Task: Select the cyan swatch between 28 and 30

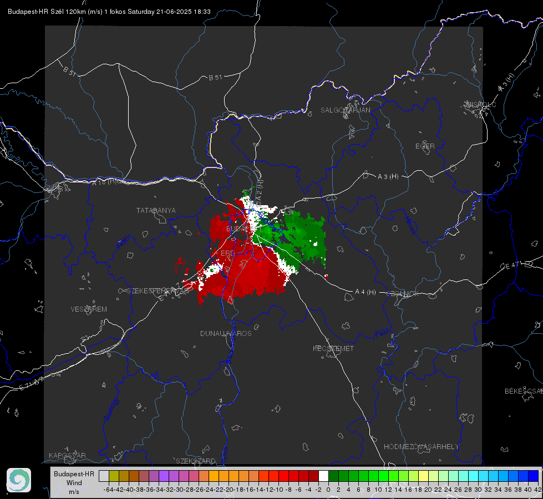Action: (x=473, y=476)
